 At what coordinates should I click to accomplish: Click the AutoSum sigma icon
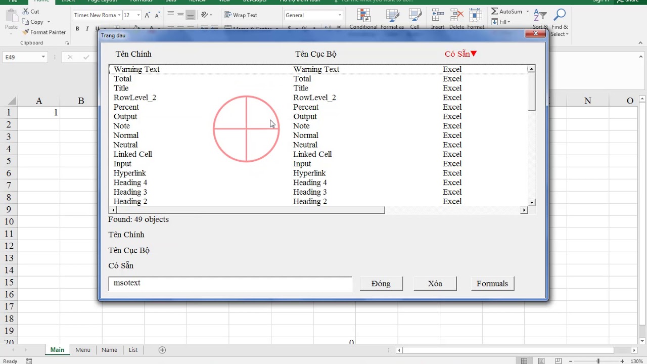click(x=494, y=11)
